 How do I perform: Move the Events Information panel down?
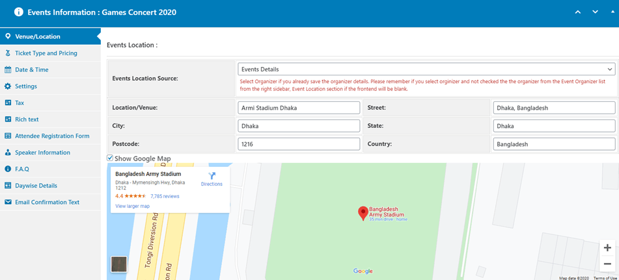pyautogui.click(x=596, y=12)
